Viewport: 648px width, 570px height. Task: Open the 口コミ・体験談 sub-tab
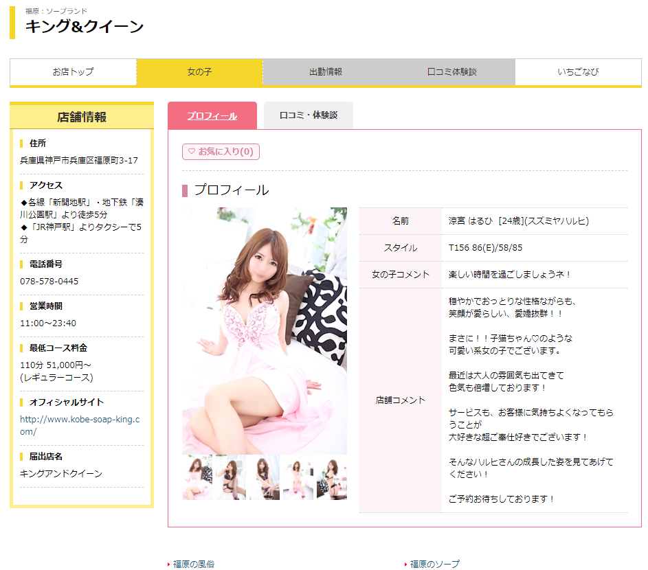309,115
